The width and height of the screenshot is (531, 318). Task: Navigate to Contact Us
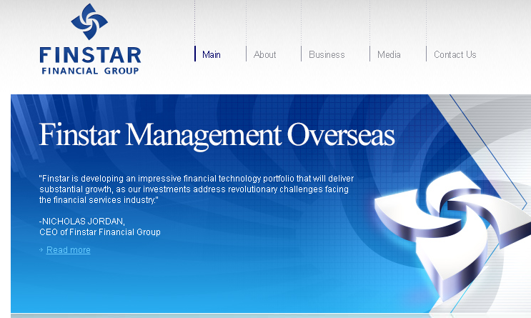coord(455,54)
